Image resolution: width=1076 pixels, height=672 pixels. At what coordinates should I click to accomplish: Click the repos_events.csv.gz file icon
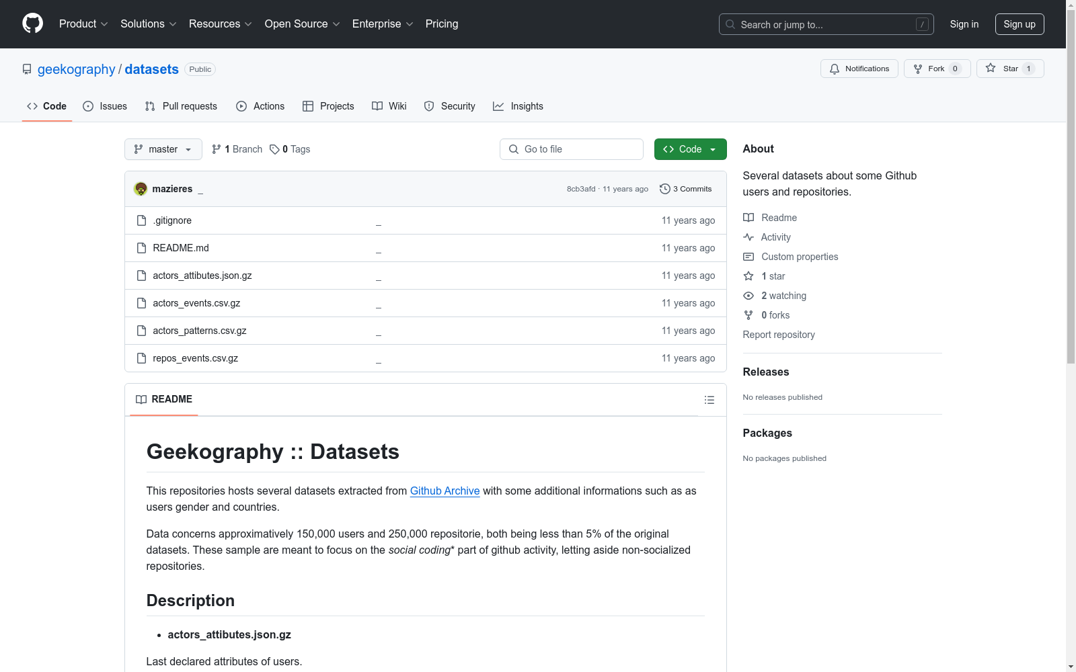point(141,358)
